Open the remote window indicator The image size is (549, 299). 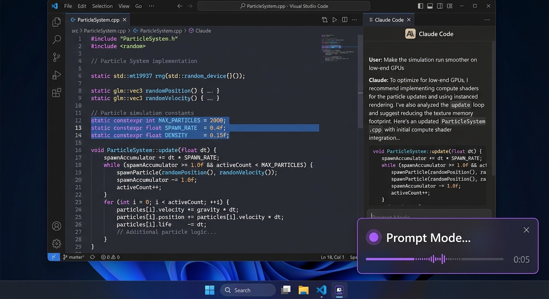(x=53, y=257)
